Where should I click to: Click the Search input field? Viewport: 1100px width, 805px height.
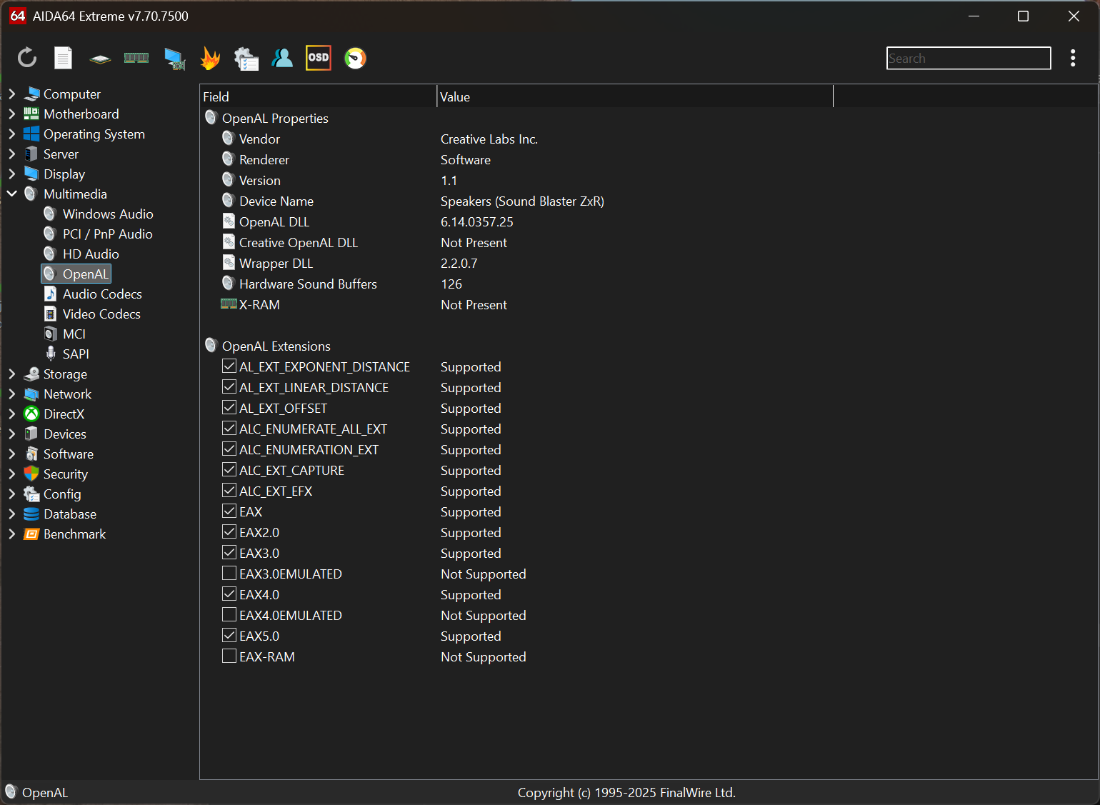969,59
